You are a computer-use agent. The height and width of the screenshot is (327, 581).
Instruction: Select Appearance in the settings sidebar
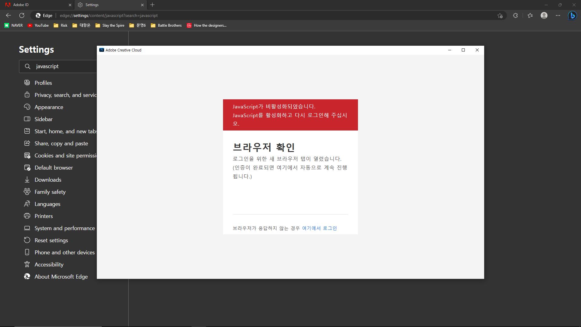pyautogui.click(x=49, y=107)
